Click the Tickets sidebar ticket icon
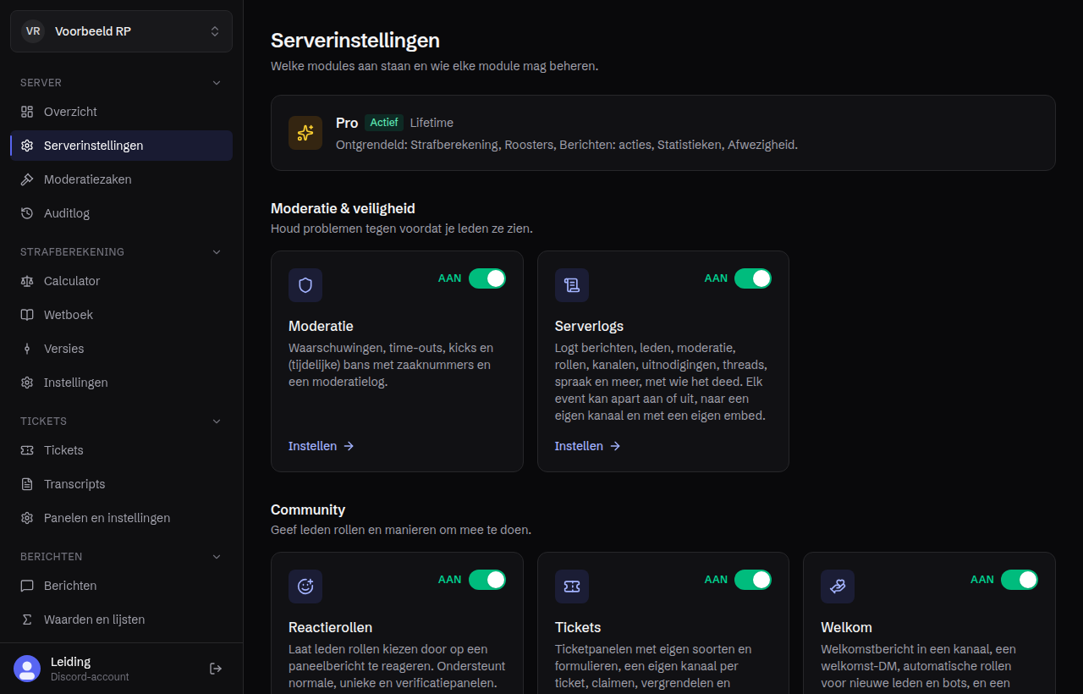 coord(27,450)
